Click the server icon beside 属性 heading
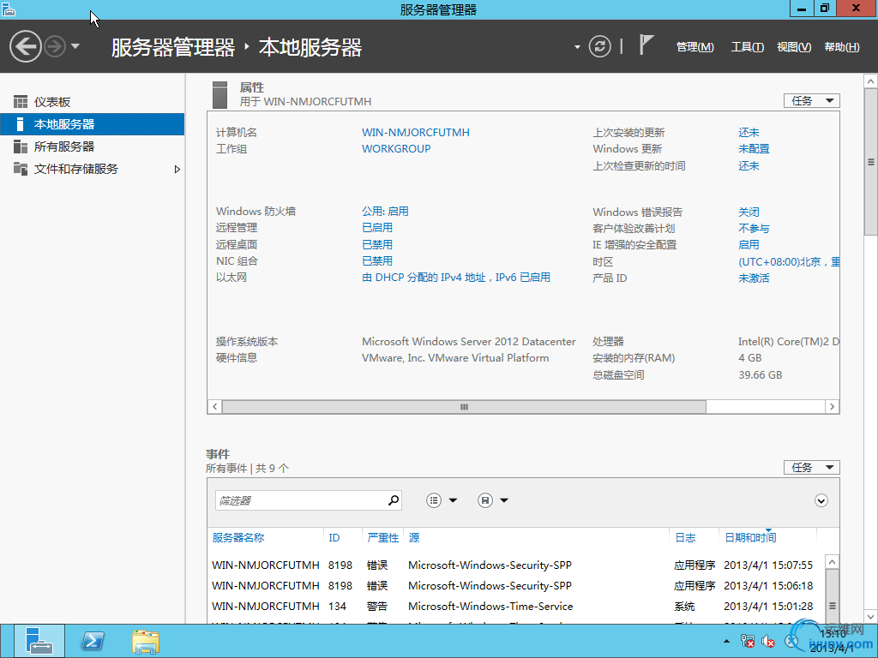The image size is (878, 658). pyautogui.click(x=220, y=94)
